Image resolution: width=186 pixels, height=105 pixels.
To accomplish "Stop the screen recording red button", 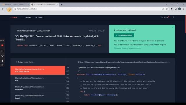I will tap(2, 45).
